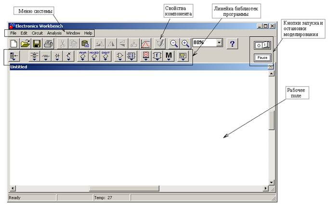Expand the zoom percentage dropdown
The image size is (329, 205).
coord(220,43)
